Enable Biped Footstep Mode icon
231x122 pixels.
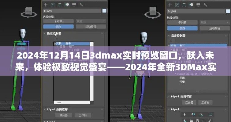point(193,115)
